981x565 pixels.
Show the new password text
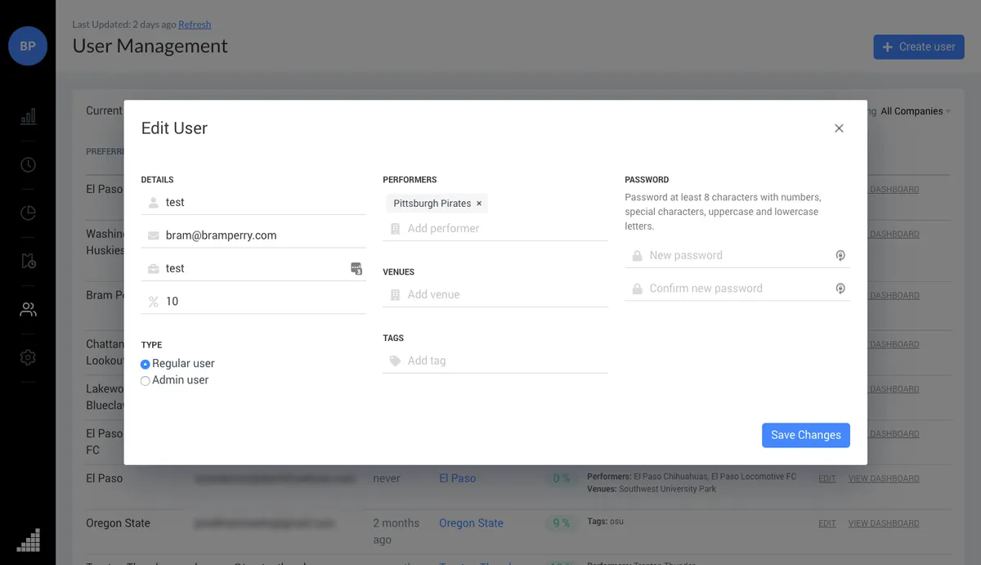(840, 255)
